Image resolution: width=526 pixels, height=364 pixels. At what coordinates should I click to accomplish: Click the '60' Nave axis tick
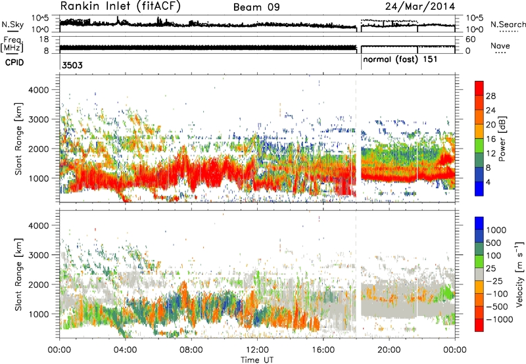click(470, 39)
